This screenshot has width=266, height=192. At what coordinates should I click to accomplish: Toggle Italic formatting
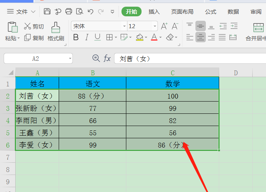pos(87,37)
